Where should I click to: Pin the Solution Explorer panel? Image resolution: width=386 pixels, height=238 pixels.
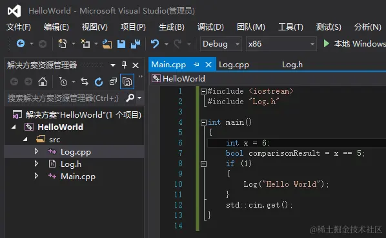coord(124,65)
